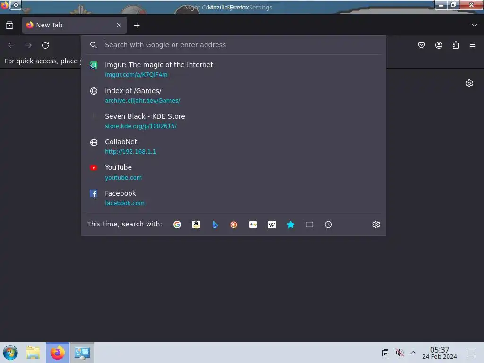This screenshot has height=363, width=484.
Task: Go back one page
Action: click(11, 45)
